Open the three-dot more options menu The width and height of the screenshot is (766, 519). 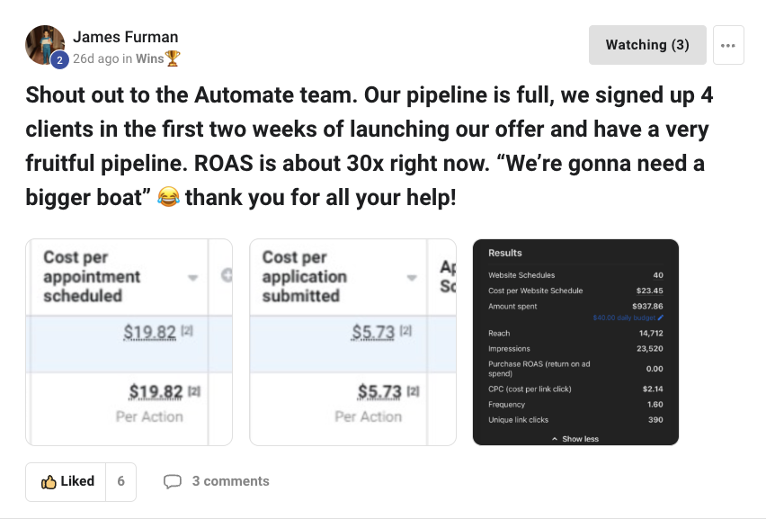(x=728, y=45)
